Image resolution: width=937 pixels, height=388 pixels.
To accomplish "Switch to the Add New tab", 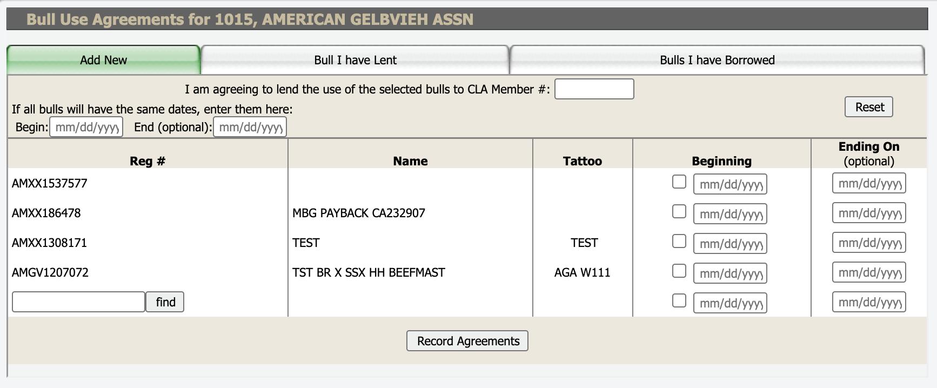I will tap(103, 60).
